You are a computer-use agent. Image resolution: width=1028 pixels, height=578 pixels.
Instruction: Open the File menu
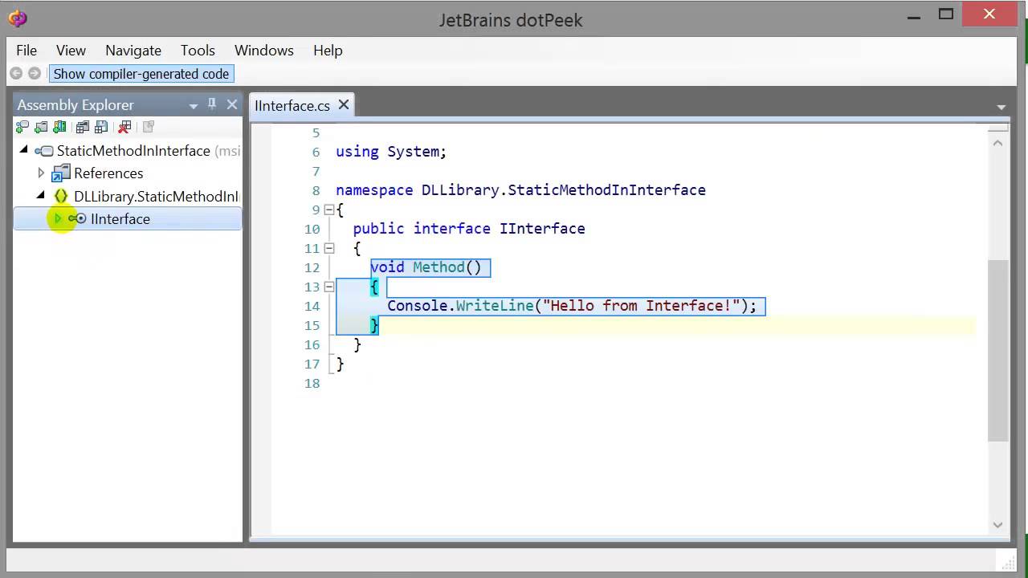(27, 50)
